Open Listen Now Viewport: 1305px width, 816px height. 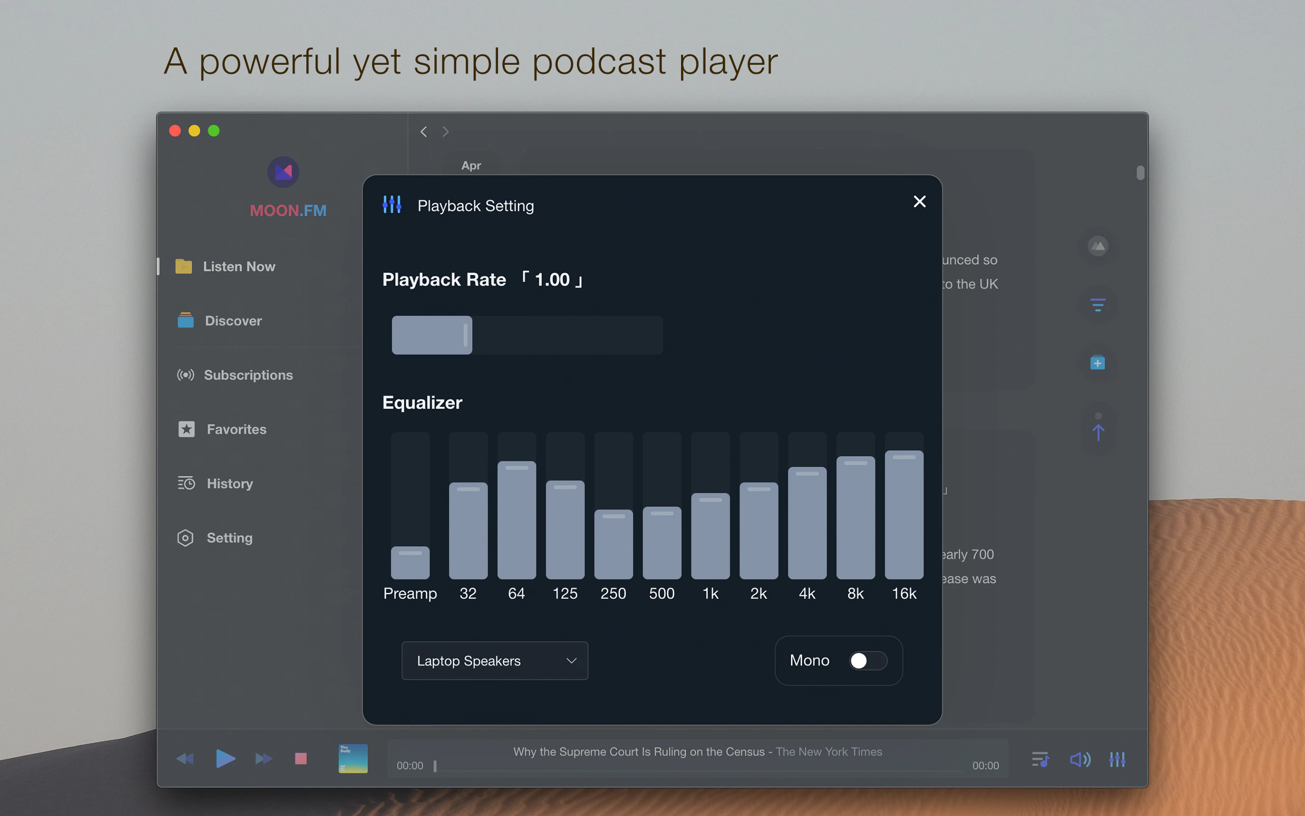pyautogui.click(x=239, y=266)
